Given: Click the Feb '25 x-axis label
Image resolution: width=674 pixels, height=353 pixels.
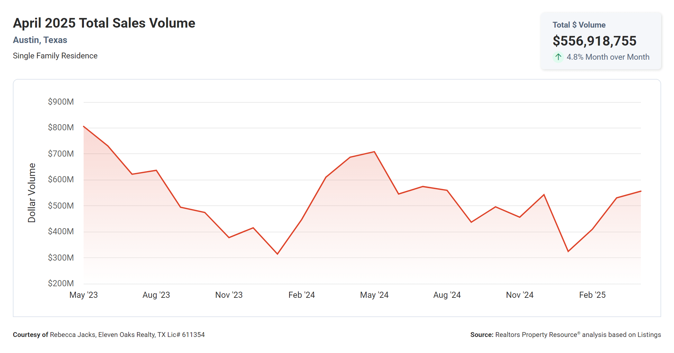Looking at the screenshot, I should tap(592, 295).
